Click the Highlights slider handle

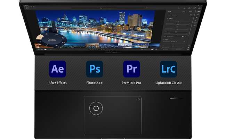[x=177, y=27]
